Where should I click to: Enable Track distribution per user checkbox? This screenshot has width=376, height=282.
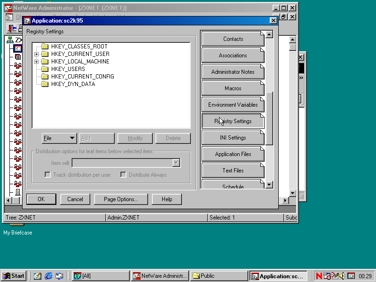tap(48, 174)
